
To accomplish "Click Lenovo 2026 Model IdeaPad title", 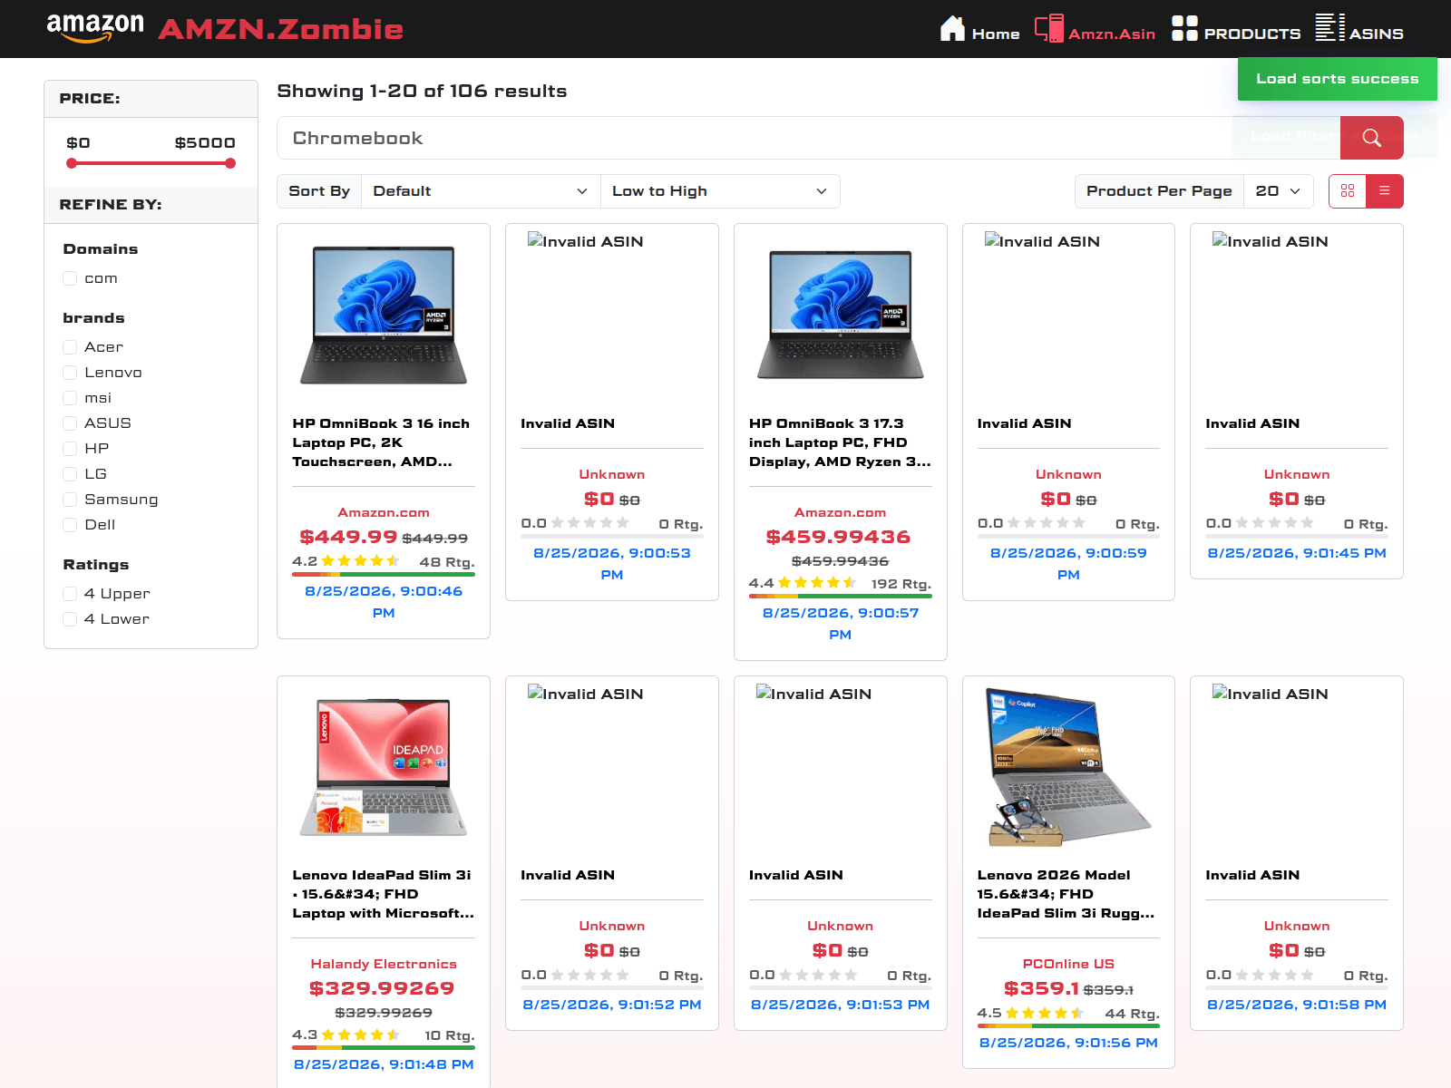I will pos(1068,894).
